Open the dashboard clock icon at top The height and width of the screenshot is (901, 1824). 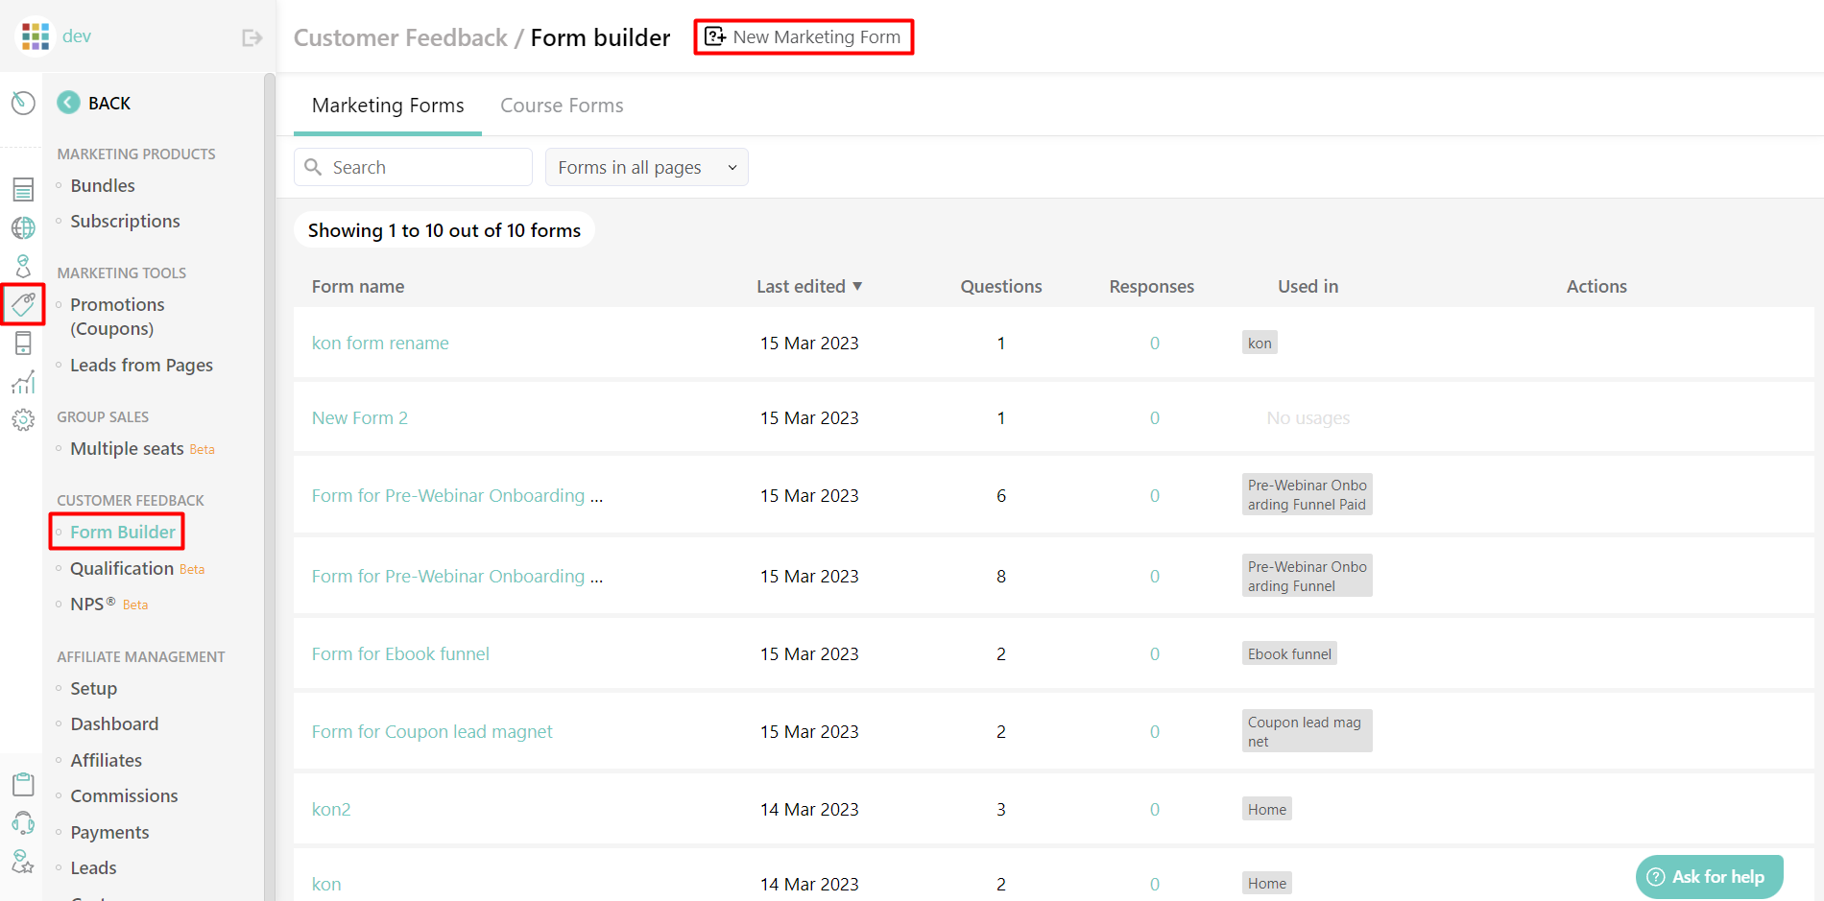click(x=23, y=102)
